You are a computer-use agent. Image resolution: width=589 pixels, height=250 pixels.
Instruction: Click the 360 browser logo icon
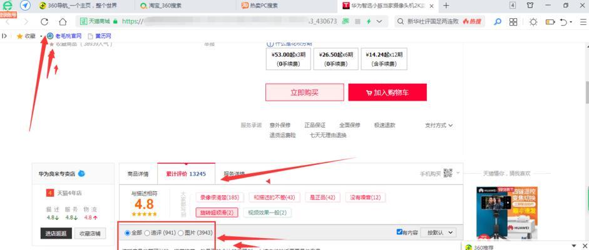point(7,5)
